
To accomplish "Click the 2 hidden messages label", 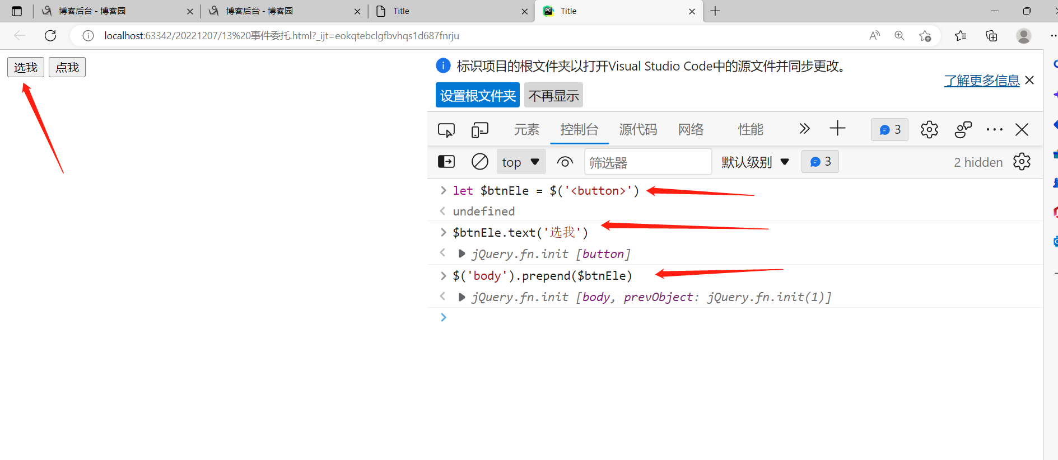I will tap(978, 162).
